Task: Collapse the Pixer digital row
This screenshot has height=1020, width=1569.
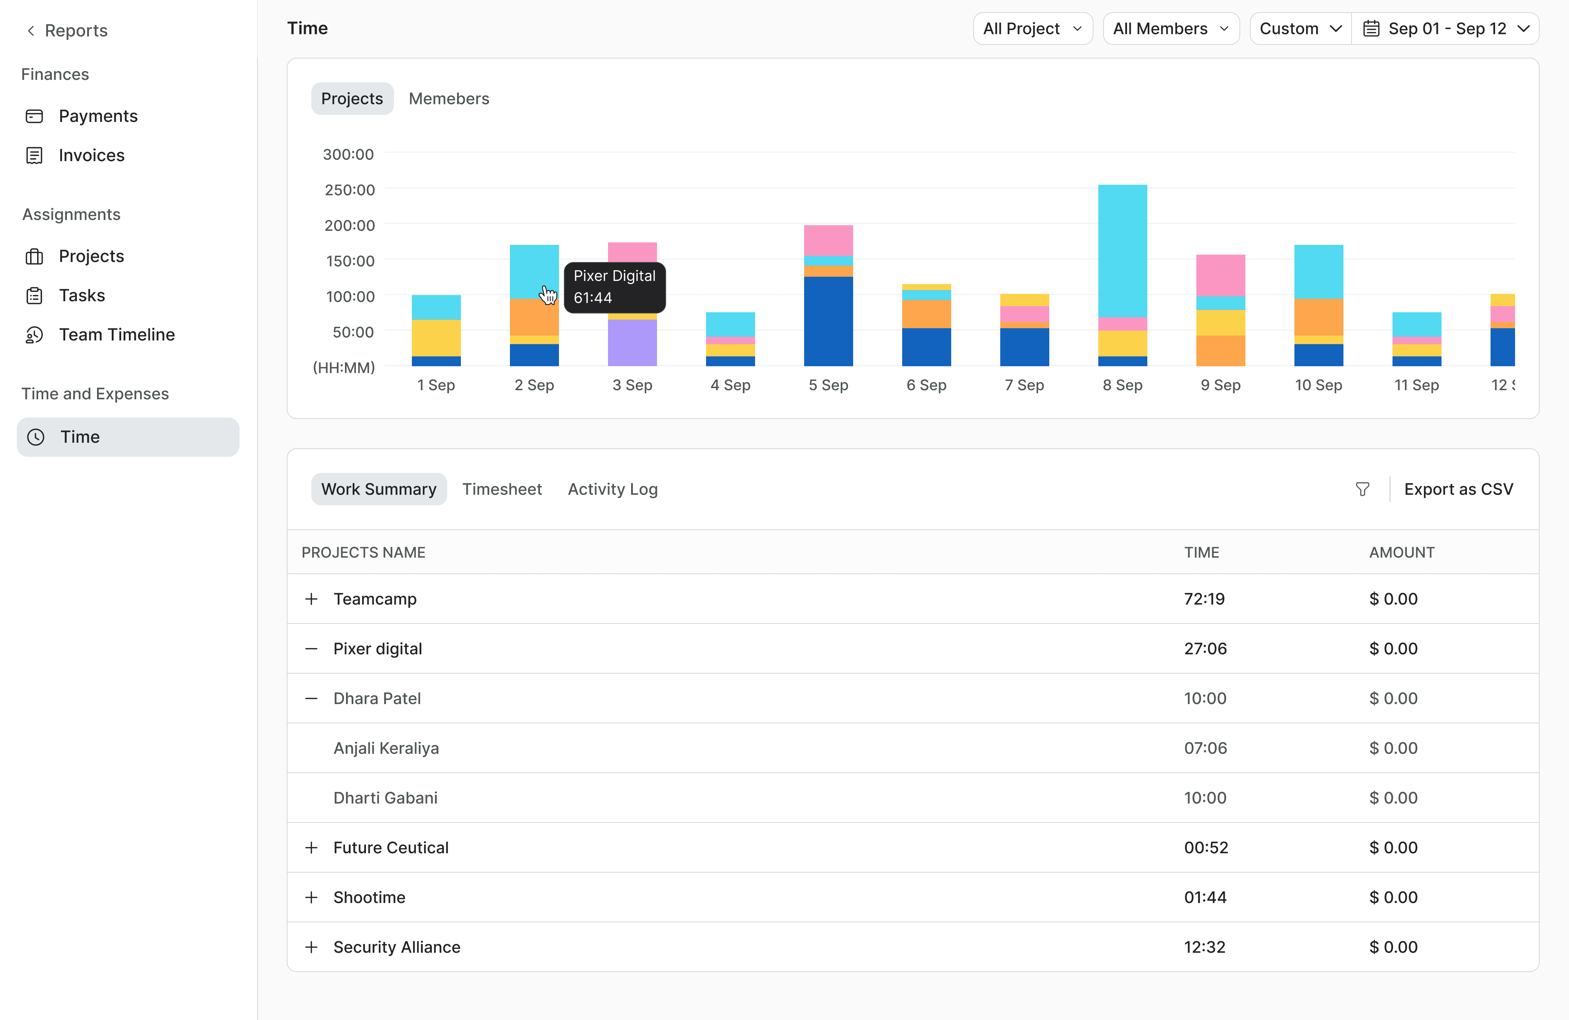Action: pyautogui.click(x=311, y=649)
